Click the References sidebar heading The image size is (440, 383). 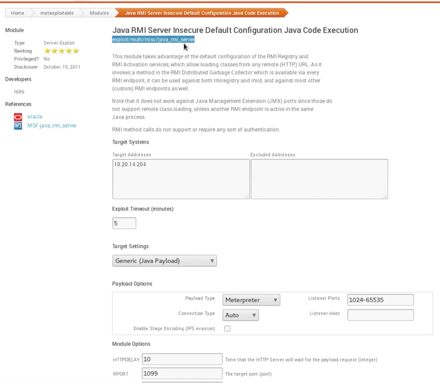click(x=18, y=104)
